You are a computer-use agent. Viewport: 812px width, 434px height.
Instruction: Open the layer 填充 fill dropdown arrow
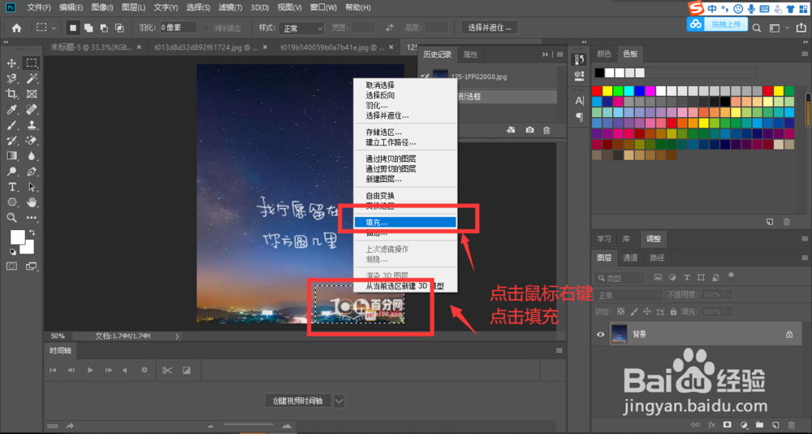click(728, 311)
